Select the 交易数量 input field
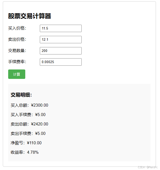This screenshot has width=160, height=170. click(61, 51)
